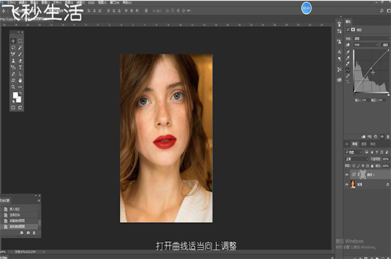Delete current state in History panel
Image resolution: width=391 pixels, height=259 pixels.
pyautogui.click(x=34, y=233)
